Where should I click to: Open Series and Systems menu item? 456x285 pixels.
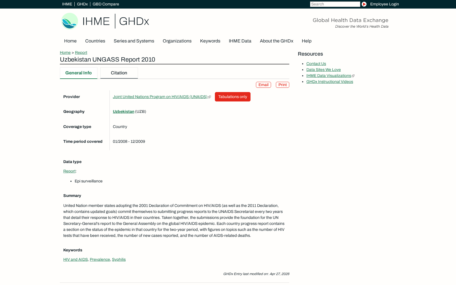(x=134, y=41)
